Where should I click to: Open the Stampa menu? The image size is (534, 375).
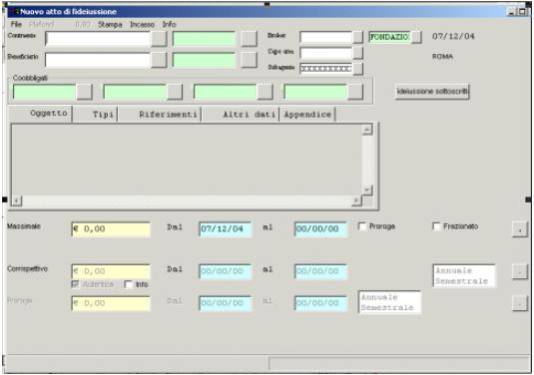click(110, 25)
